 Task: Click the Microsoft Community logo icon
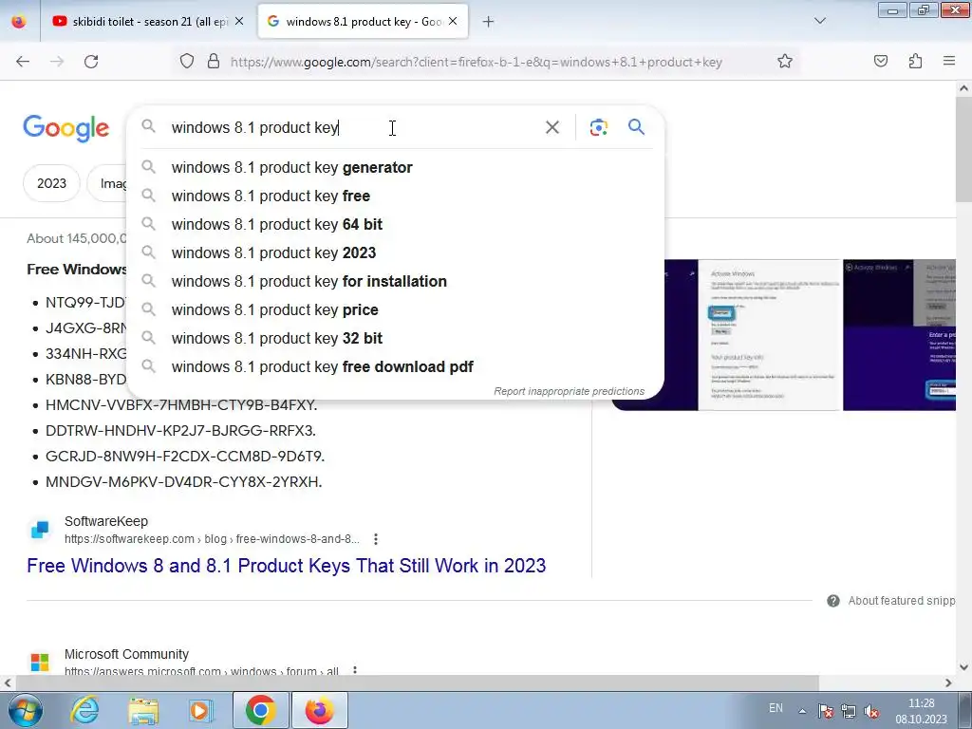40,662
